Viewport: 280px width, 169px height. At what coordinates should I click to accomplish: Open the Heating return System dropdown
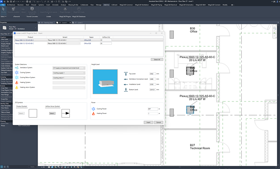69,88
